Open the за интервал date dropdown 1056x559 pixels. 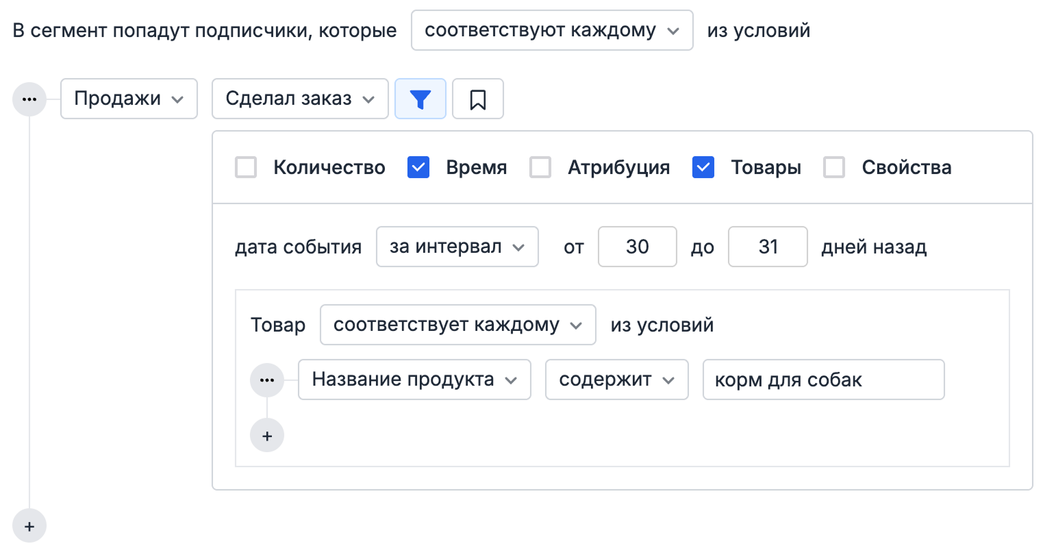tap(457, 247)
